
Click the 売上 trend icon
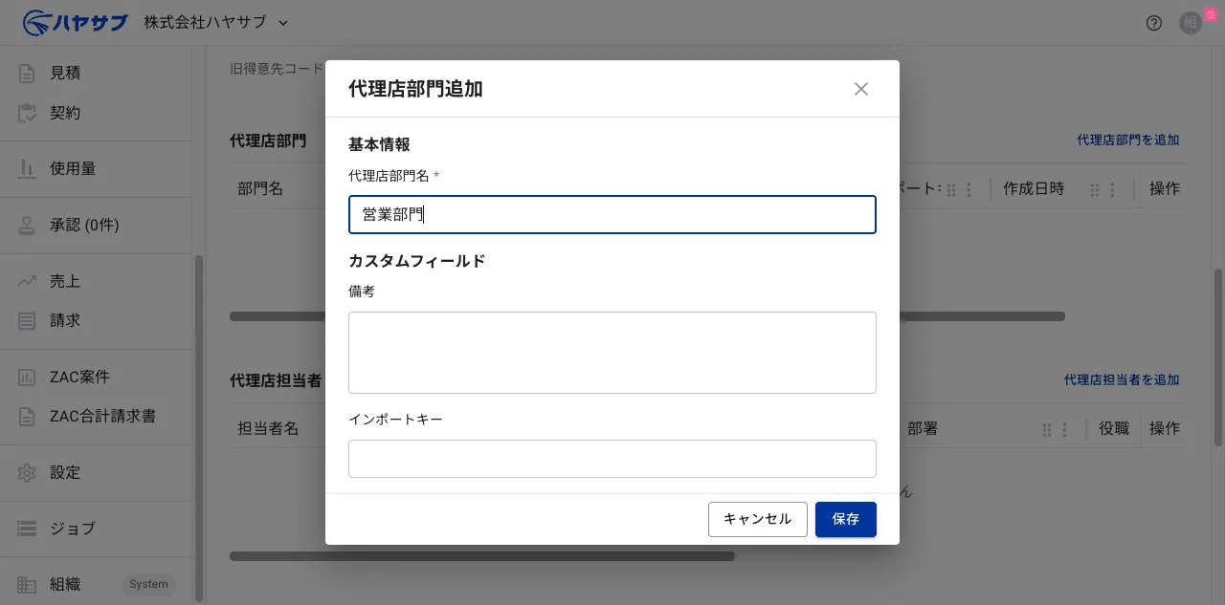[27, 281]
